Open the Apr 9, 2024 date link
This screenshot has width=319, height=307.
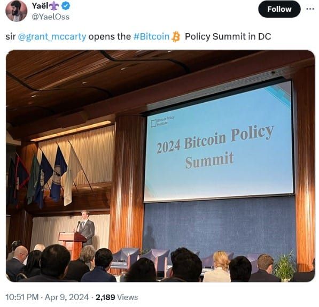coord(67,297)
